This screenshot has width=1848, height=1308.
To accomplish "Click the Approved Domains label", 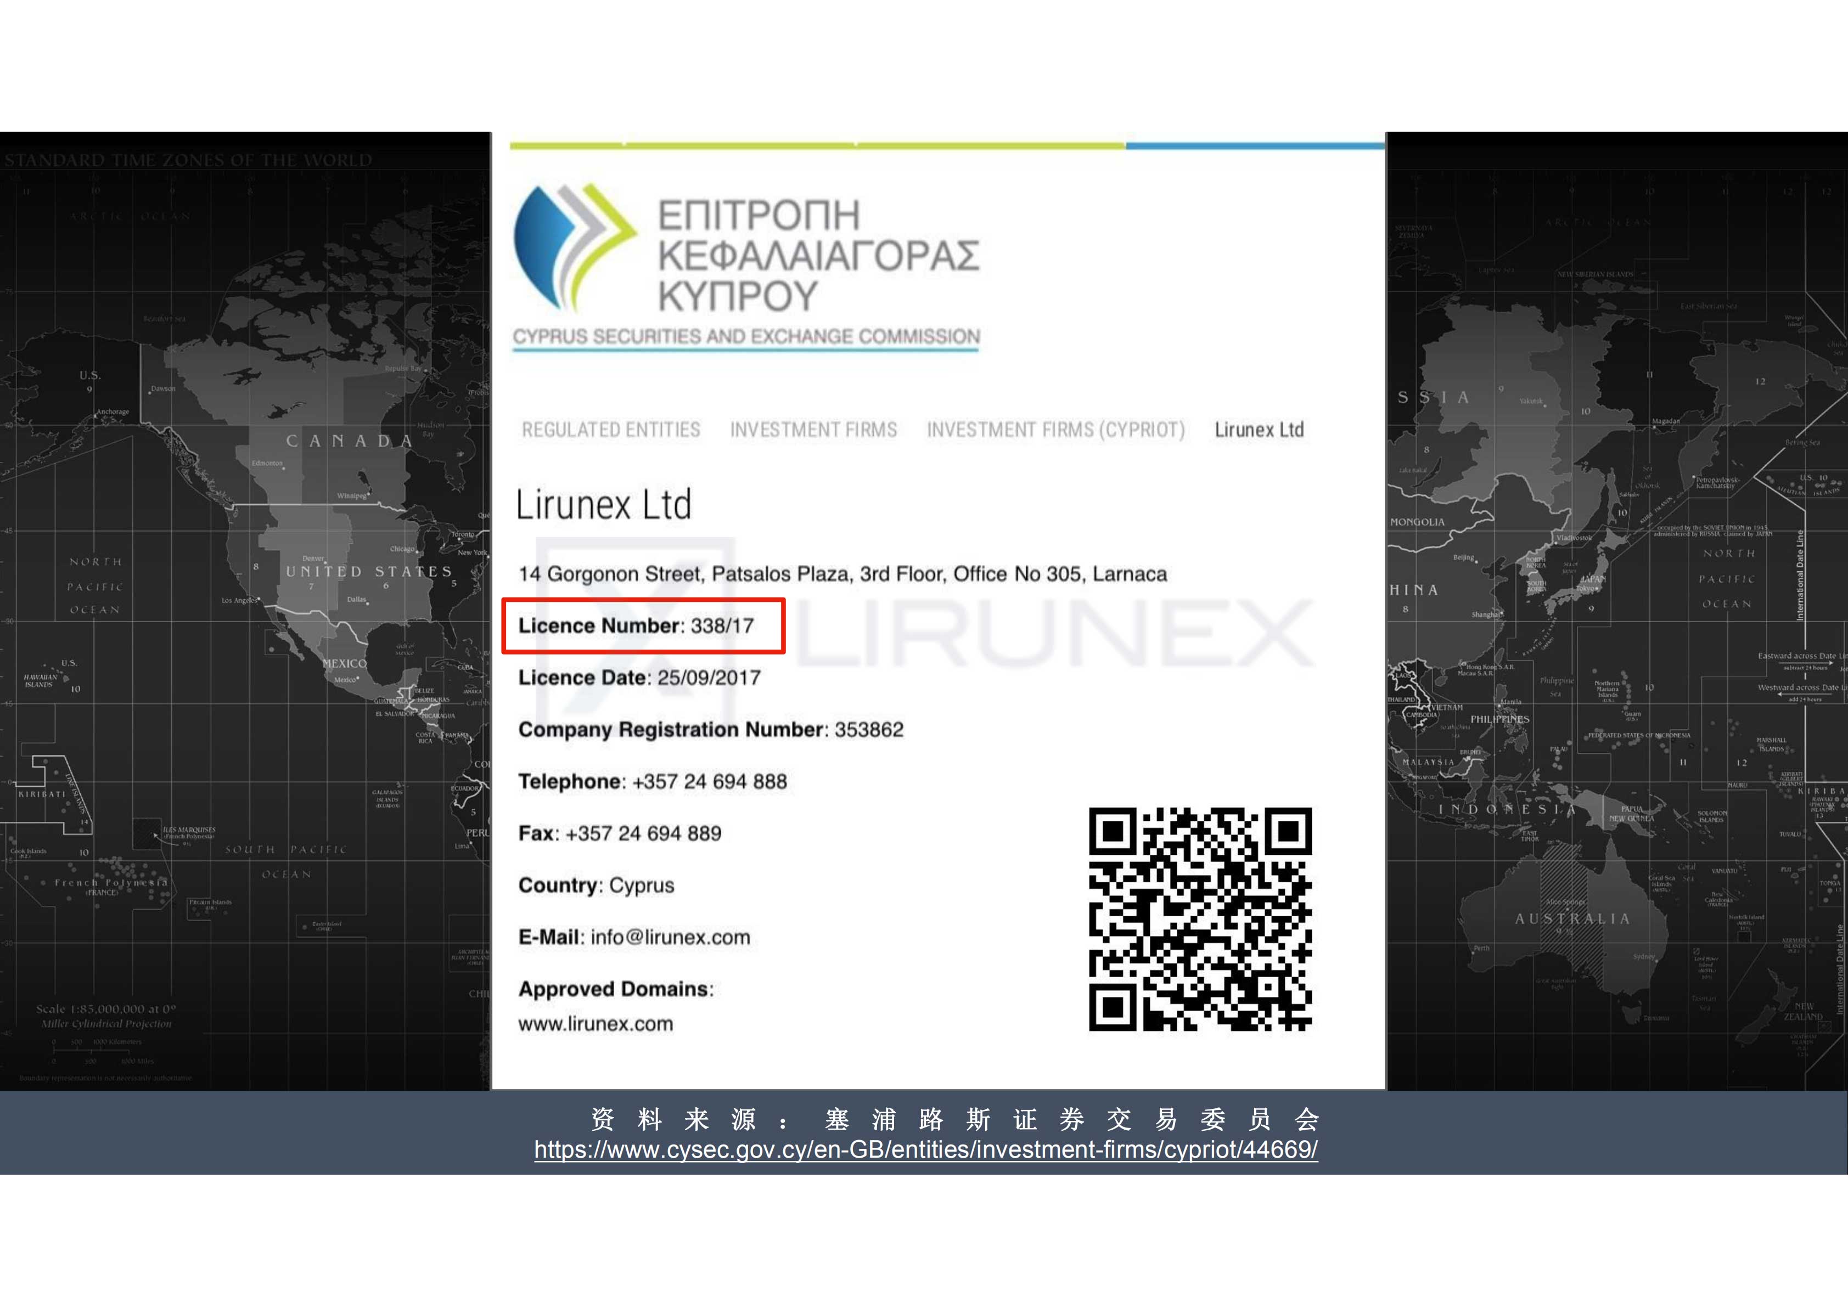I will 615,989.
